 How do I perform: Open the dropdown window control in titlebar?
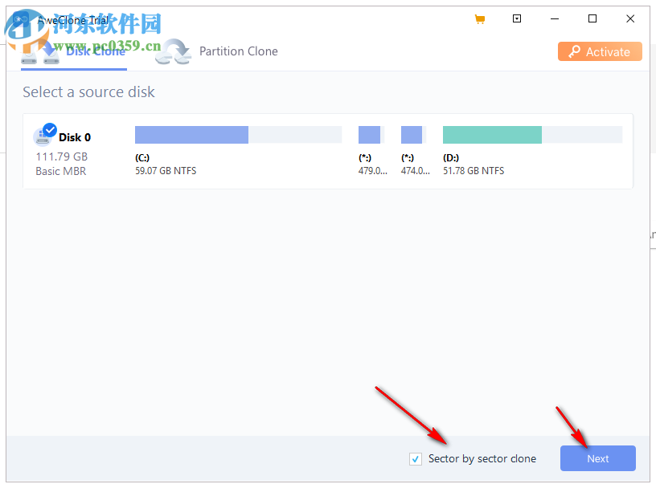pos(517,18)
